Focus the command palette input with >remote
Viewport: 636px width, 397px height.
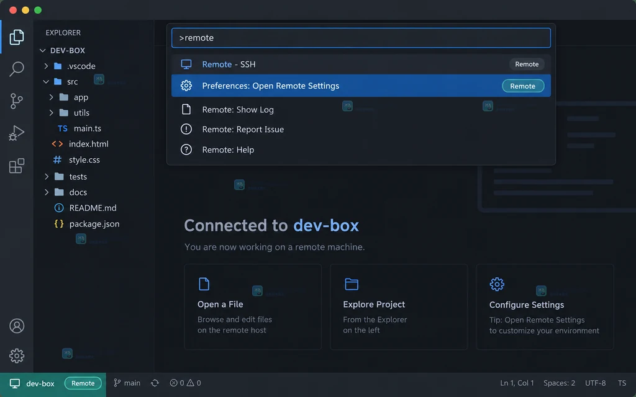click(x=361, y=38)
